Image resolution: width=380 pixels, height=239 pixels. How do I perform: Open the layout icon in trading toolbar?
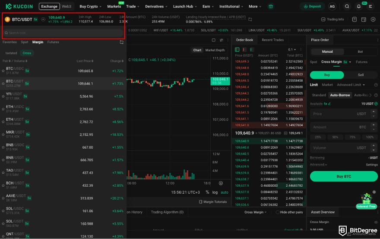[364, 19]
